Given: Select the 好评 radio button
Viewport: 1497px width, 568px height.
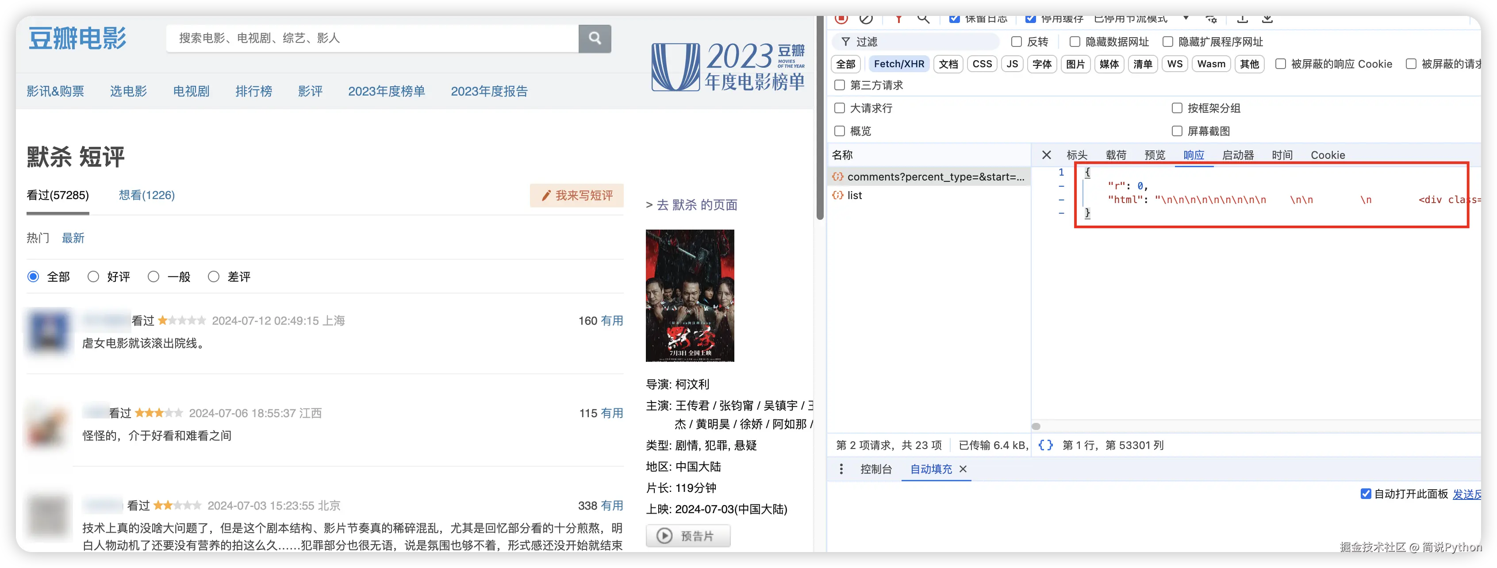Looking at the screenshot, I should [x=94, y=277].
